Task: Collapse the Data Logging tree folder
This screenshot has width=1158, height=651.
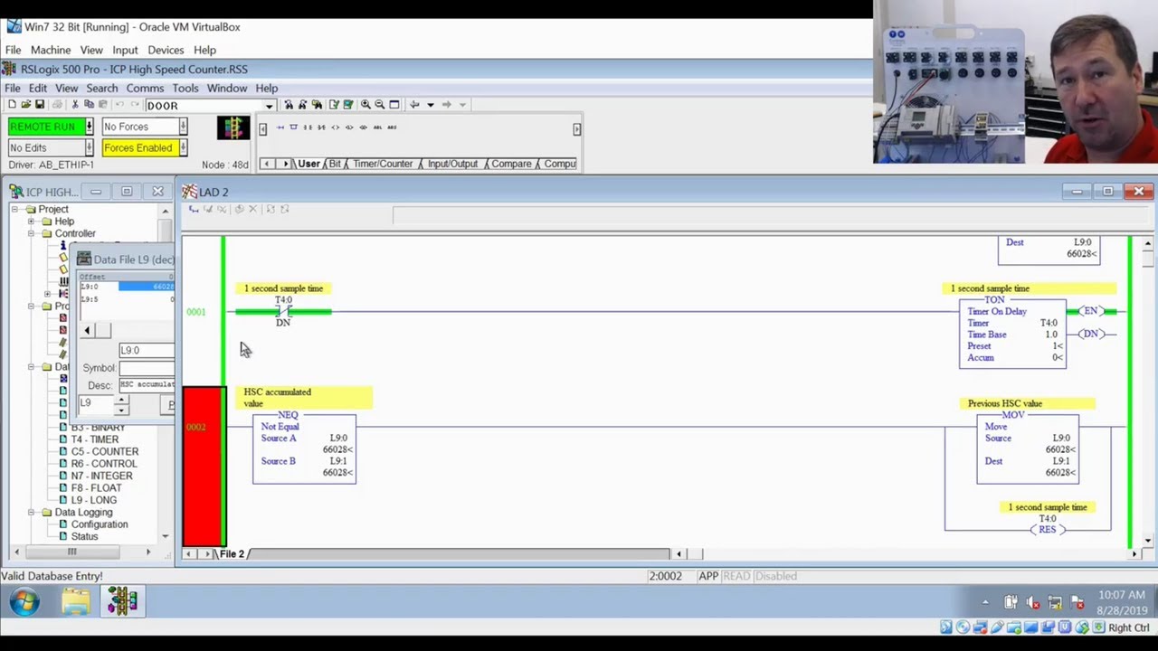Action: [32, 513]
